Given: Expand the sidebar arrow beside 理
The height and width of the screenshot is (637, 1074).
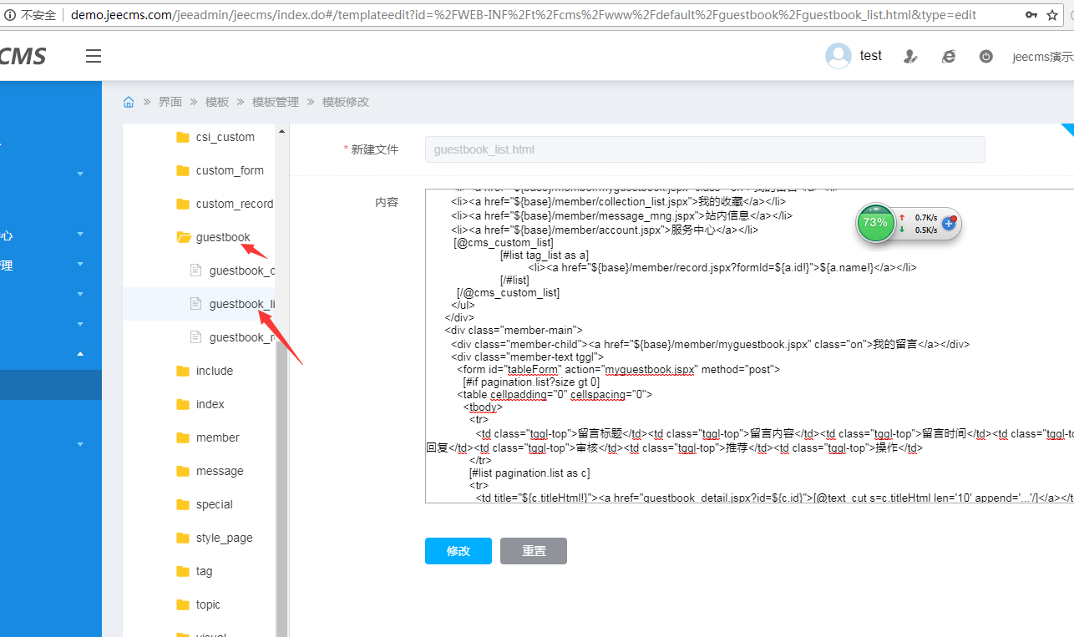Looking at the screenshot, I should coord(80,265).
